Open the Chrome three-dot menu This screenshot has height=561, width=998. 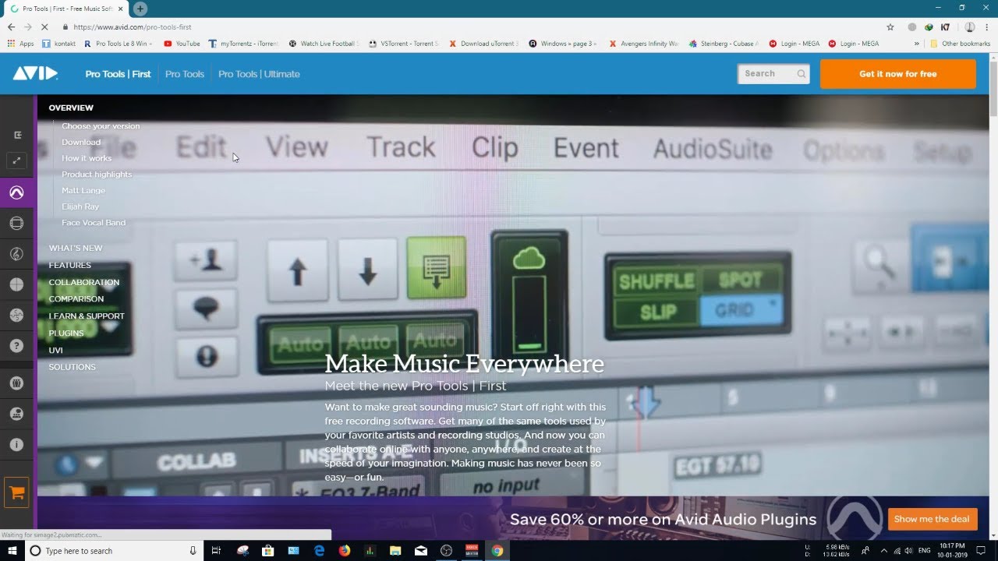(x=987, y=26)
